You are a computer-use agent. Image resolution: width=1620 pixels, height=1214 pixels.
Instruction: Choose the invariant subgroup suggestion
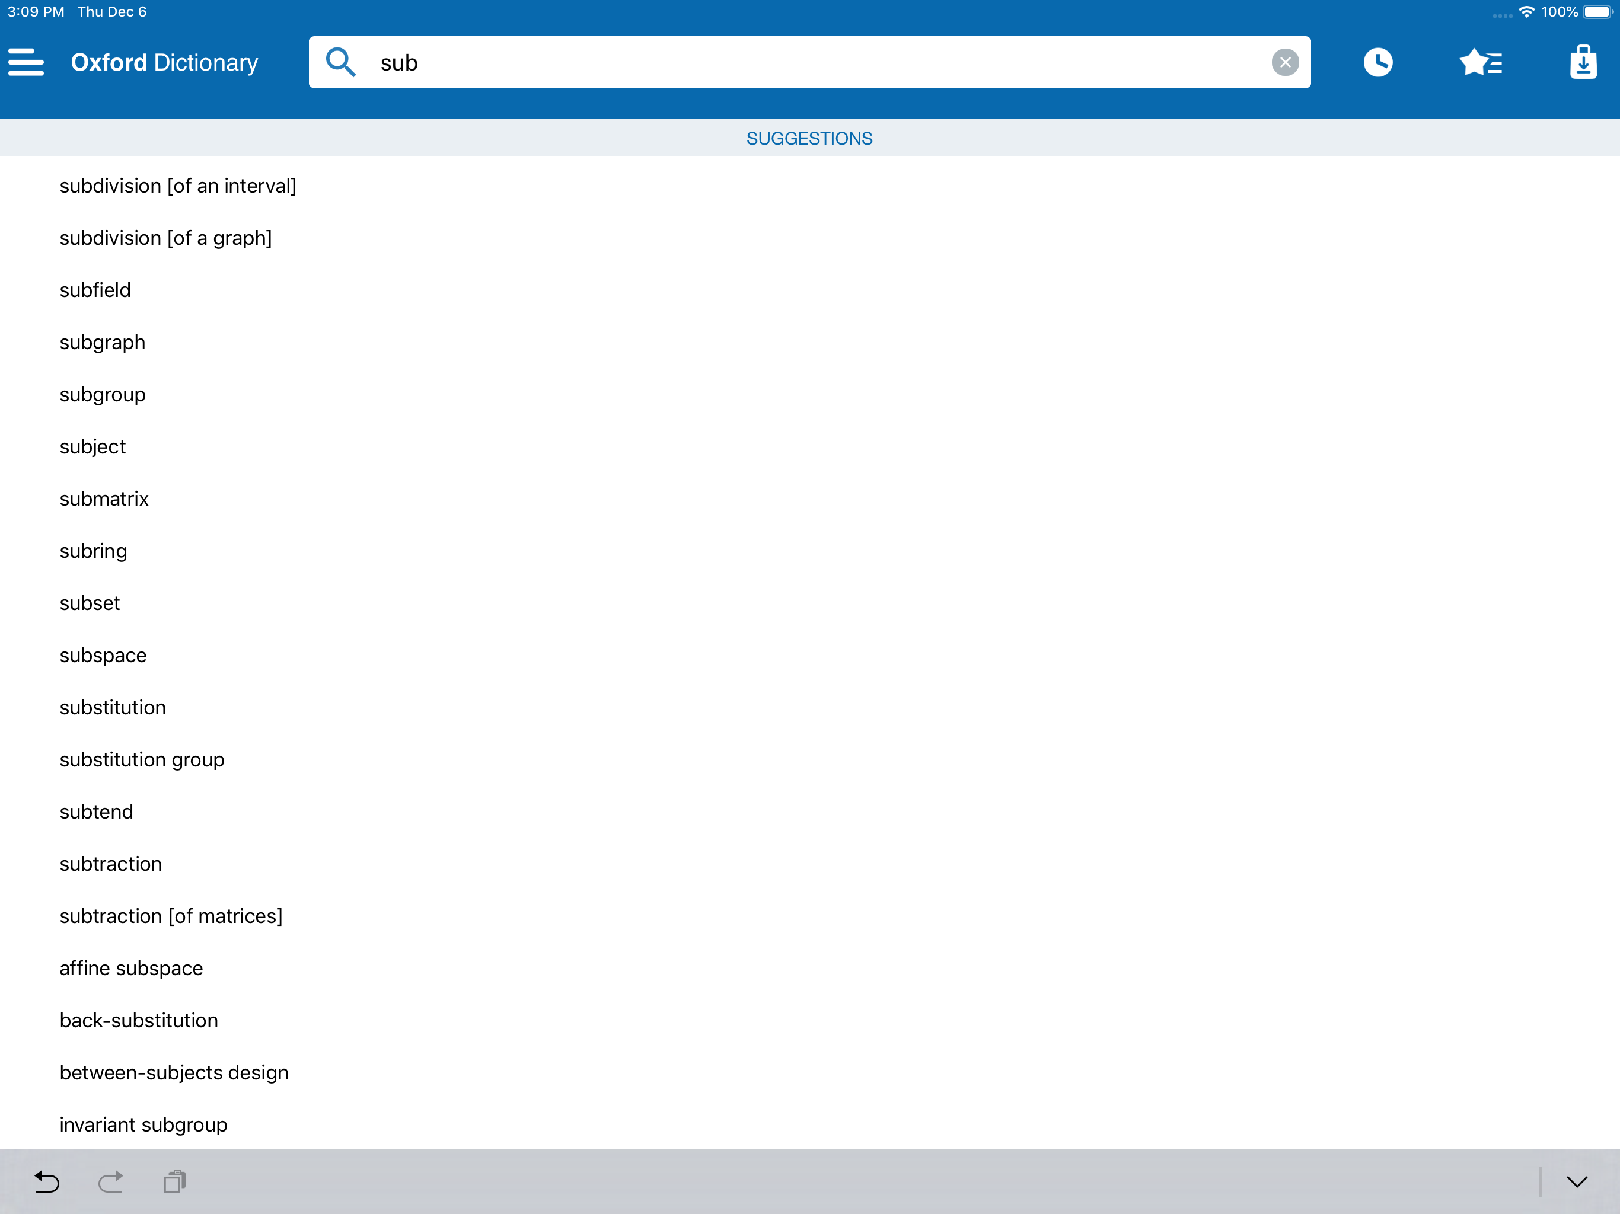143,1124
